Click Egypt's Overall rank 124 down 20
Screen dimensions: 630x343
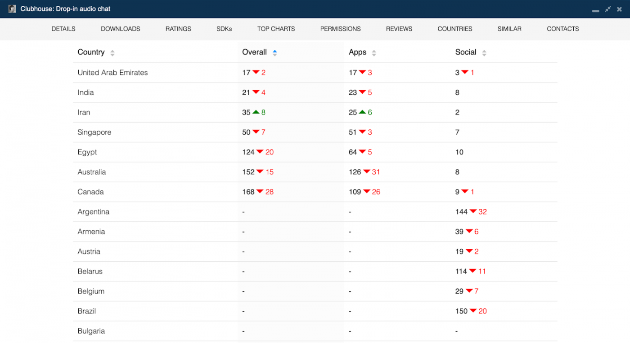click(x=258, y=152)
